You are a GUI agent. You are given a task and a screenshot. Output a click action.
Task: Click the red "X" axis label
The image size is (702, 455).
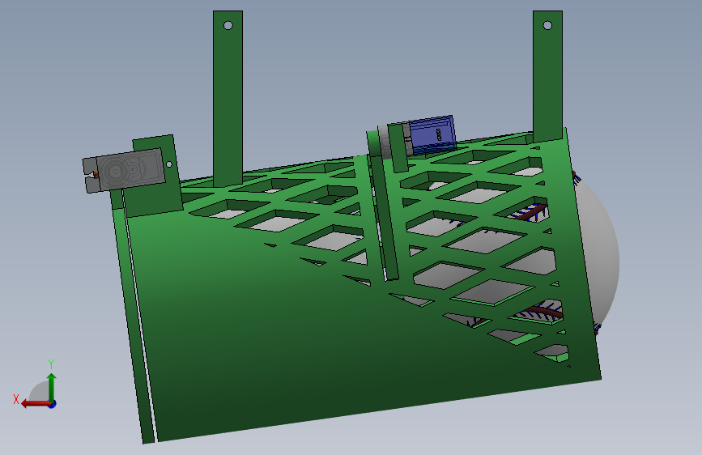pos(16,399)
